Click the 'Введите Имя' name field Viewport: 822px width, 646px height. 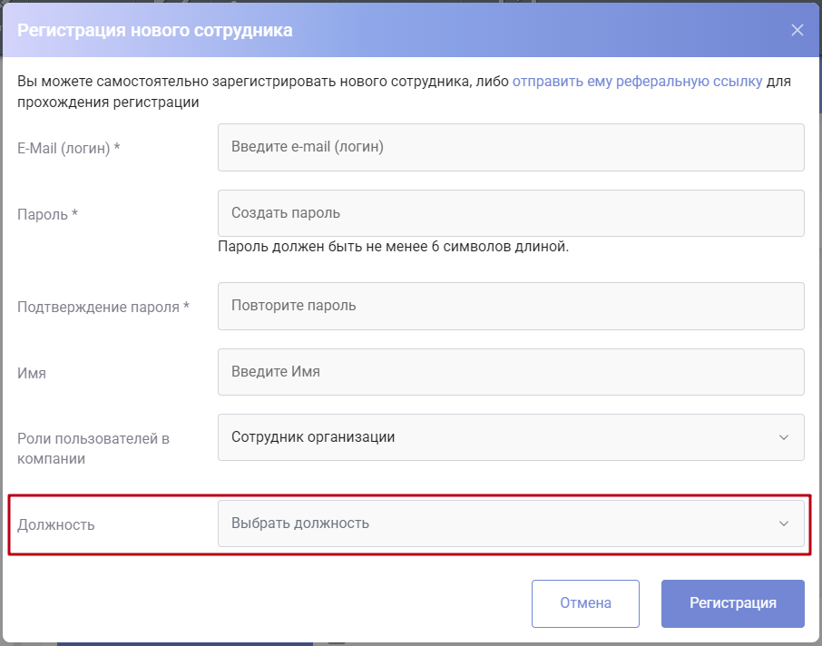[511, 372]
